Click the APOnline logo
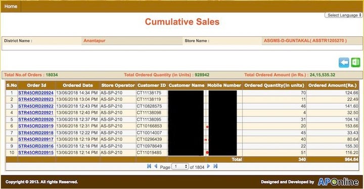 click(338, 182)
